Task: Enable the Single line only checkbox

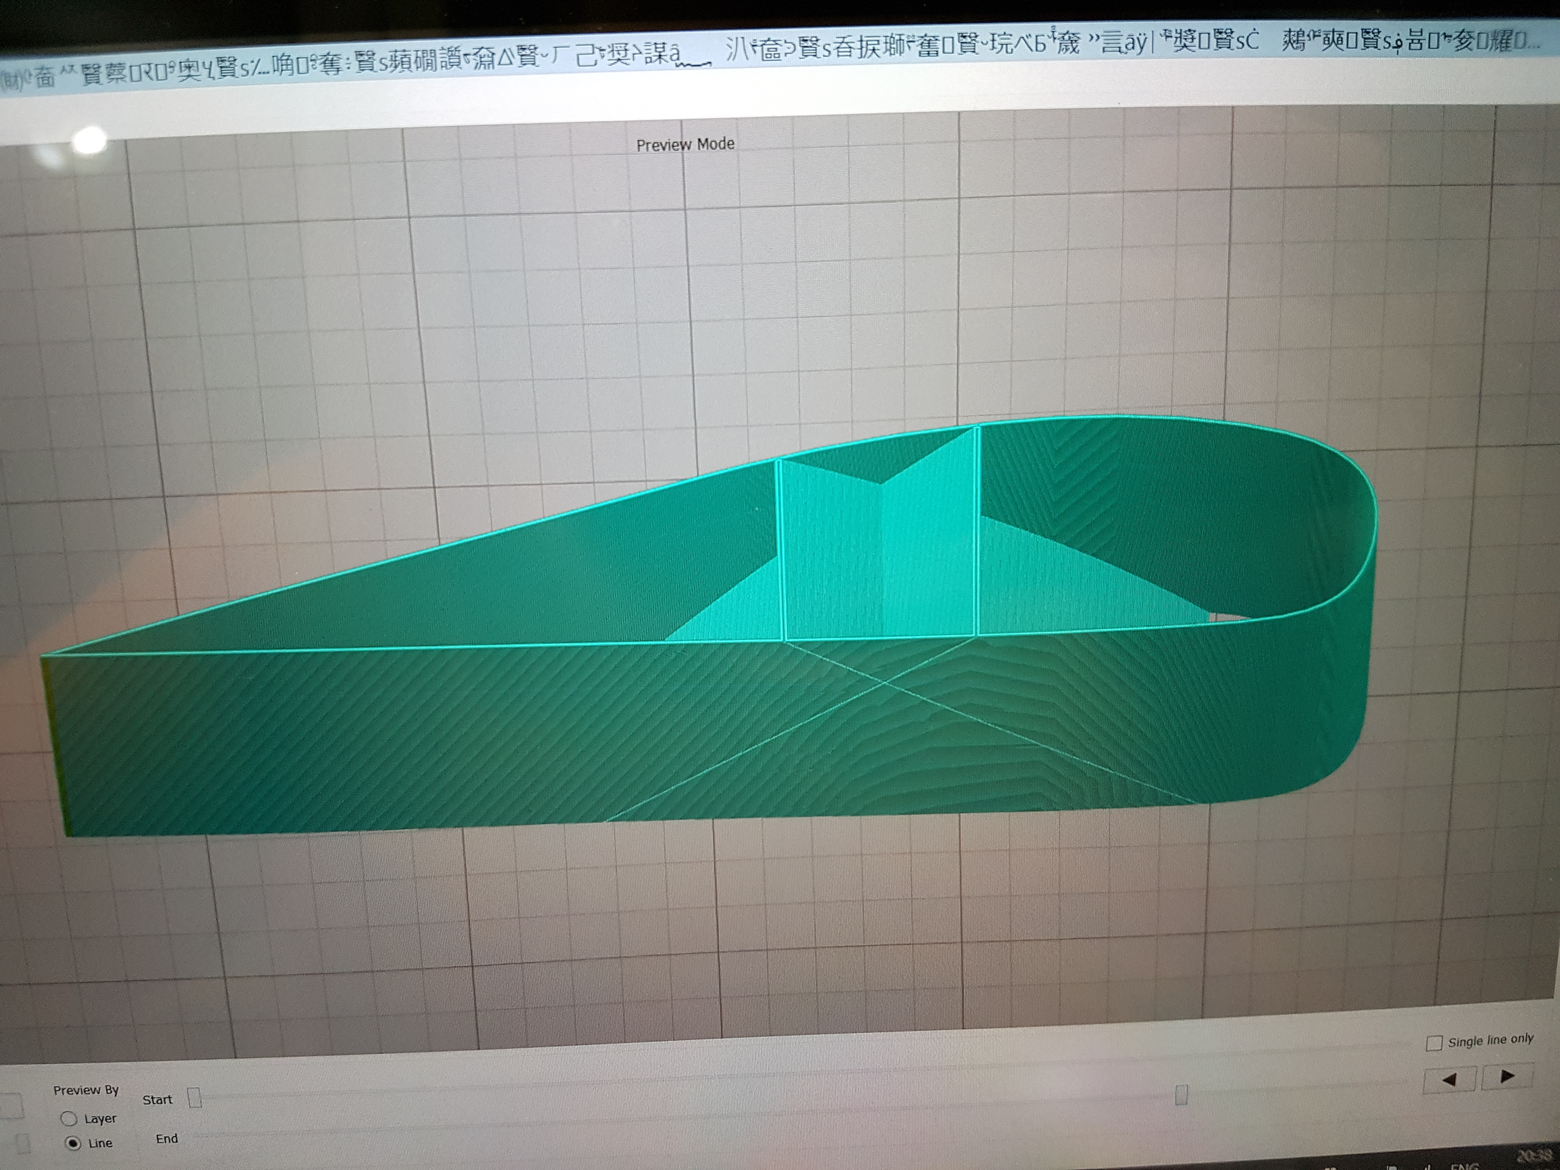Action: click(x=1434, y=1043)
